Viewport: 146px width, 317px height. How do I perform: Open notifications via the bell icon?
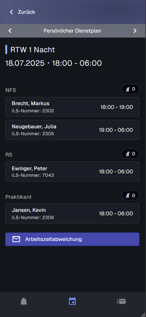24,301
